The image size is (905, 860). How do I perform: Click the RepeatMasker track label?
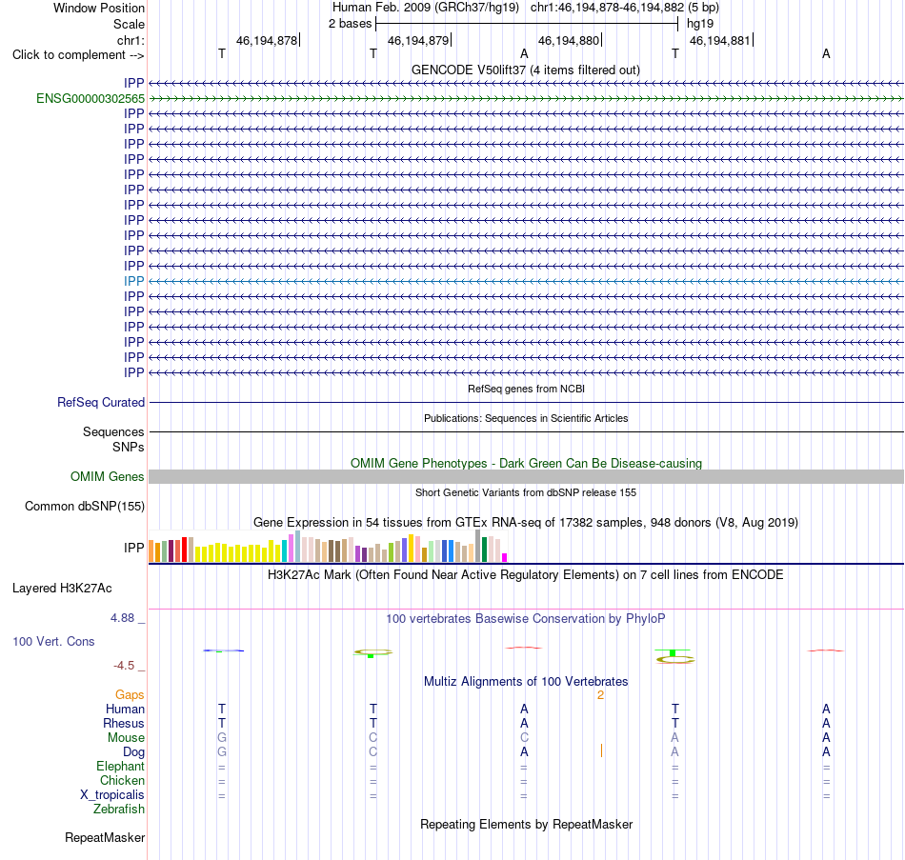click(105, 837)
